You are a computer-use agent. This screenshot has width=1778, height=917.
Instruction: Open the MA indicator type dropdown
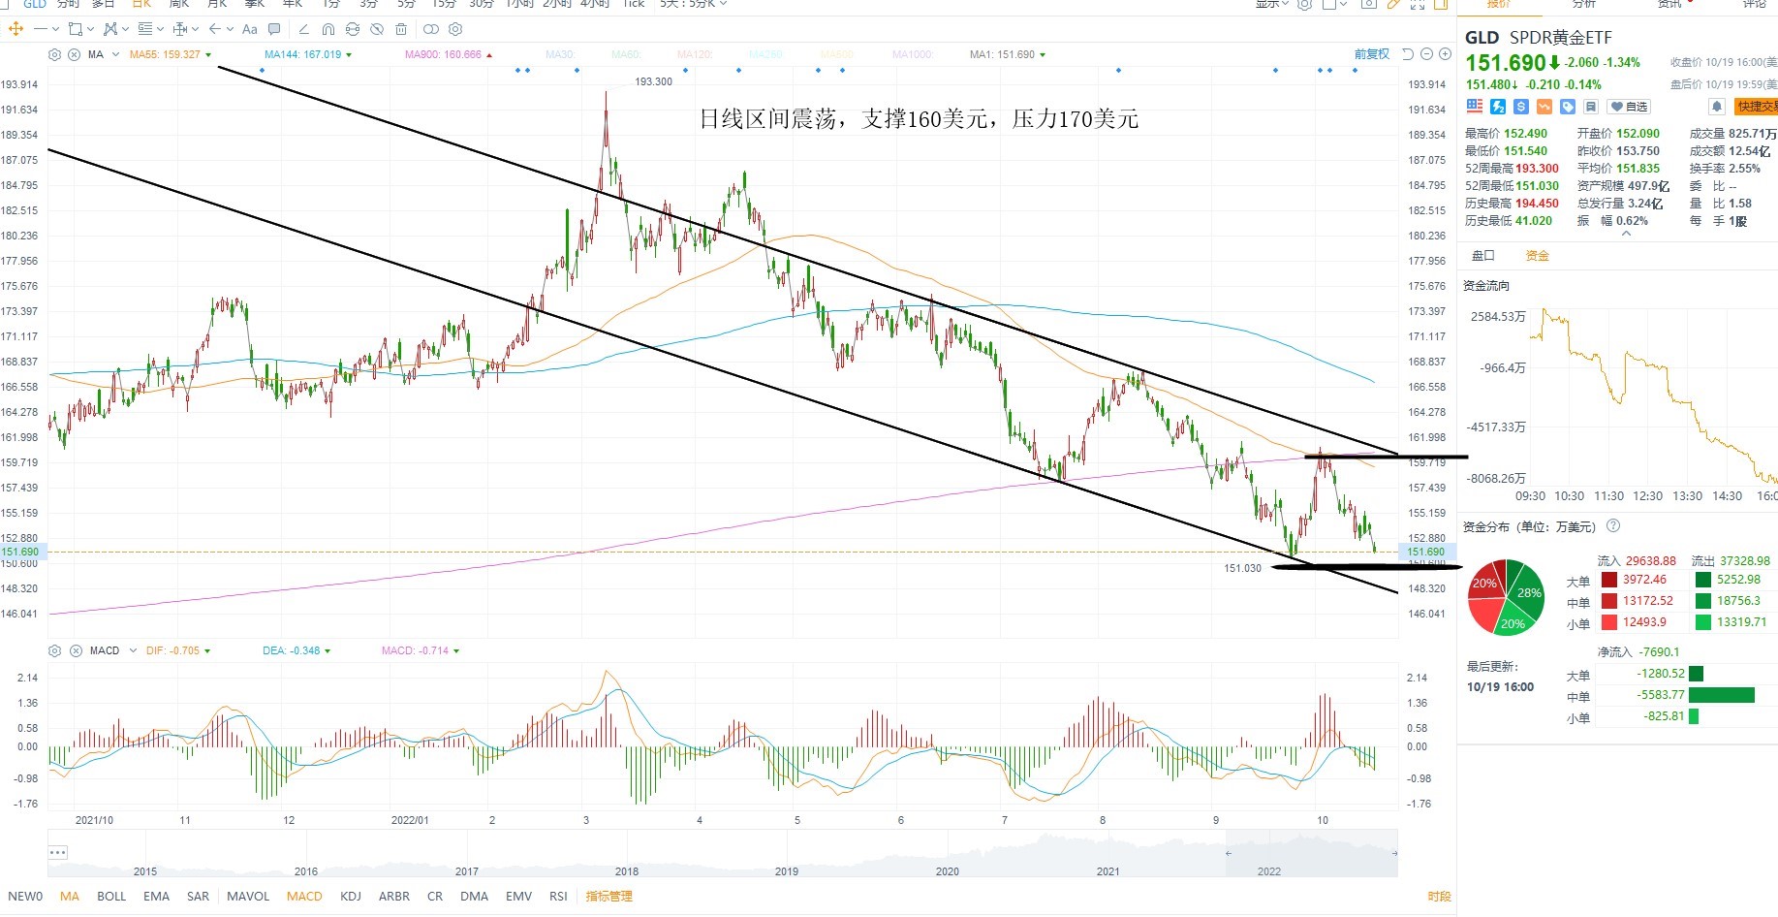[x=115, y=54]
